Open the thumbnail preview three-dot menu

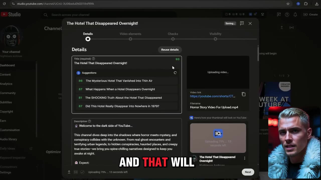point(245,158)
